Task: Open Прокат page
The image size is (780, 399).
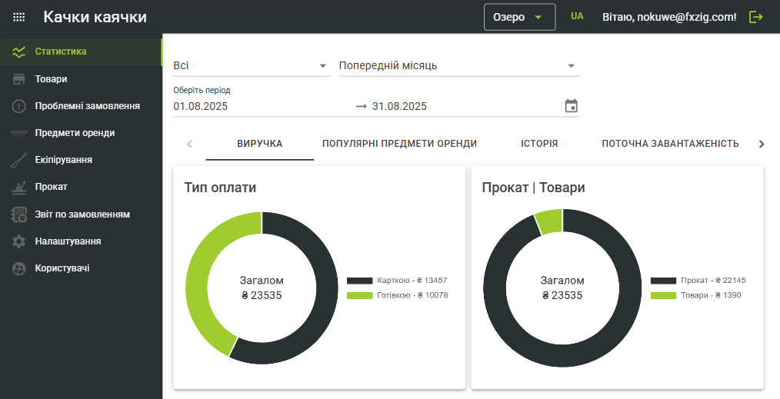Action: [81, 187]
